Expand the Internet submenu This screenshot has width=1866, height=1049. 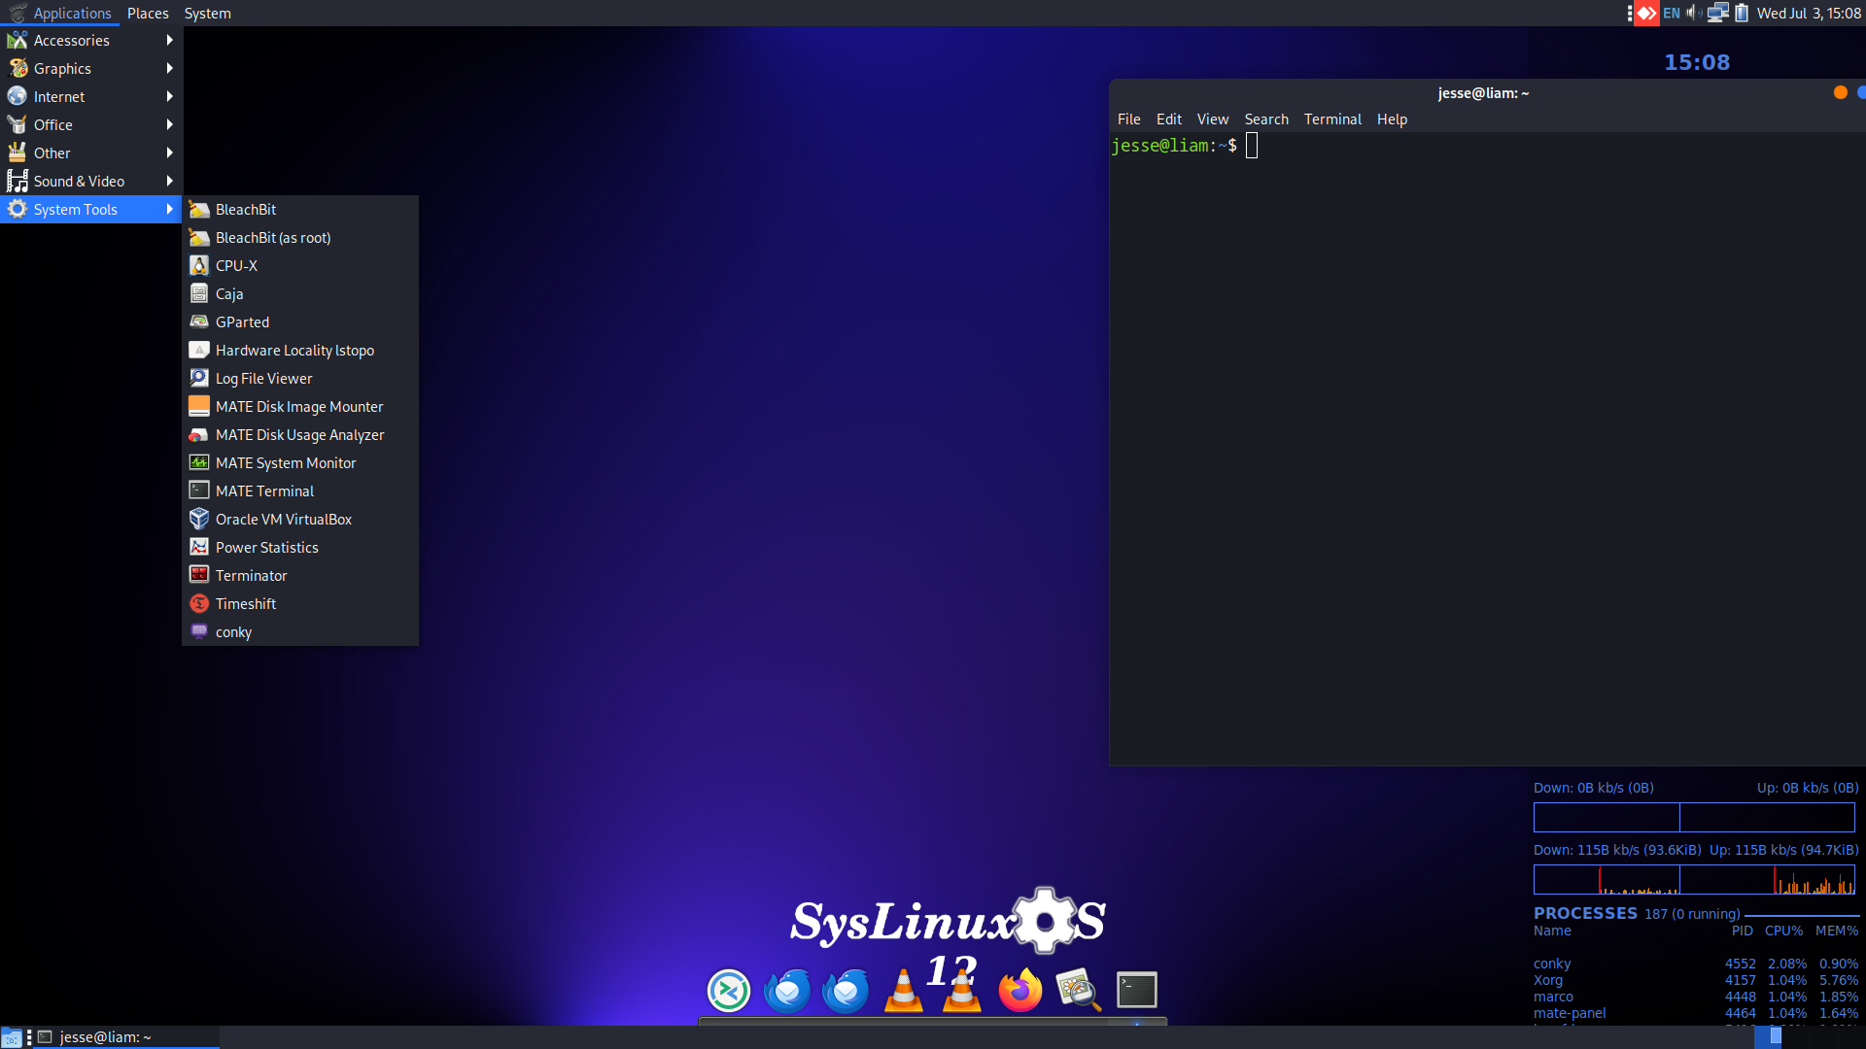[91, 97]
